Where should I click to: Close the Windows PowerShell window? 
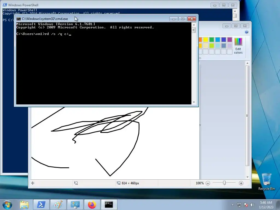[233, 5]
